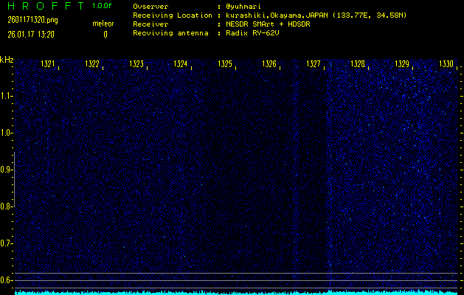Click the Receiving Location label
This screenshot has height=295, width=464.
coord(173,15)
